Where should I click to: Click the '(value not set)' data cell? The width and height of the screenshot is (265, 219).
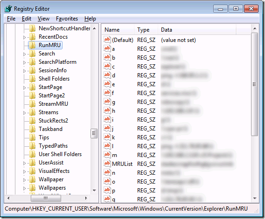(178, 40)
